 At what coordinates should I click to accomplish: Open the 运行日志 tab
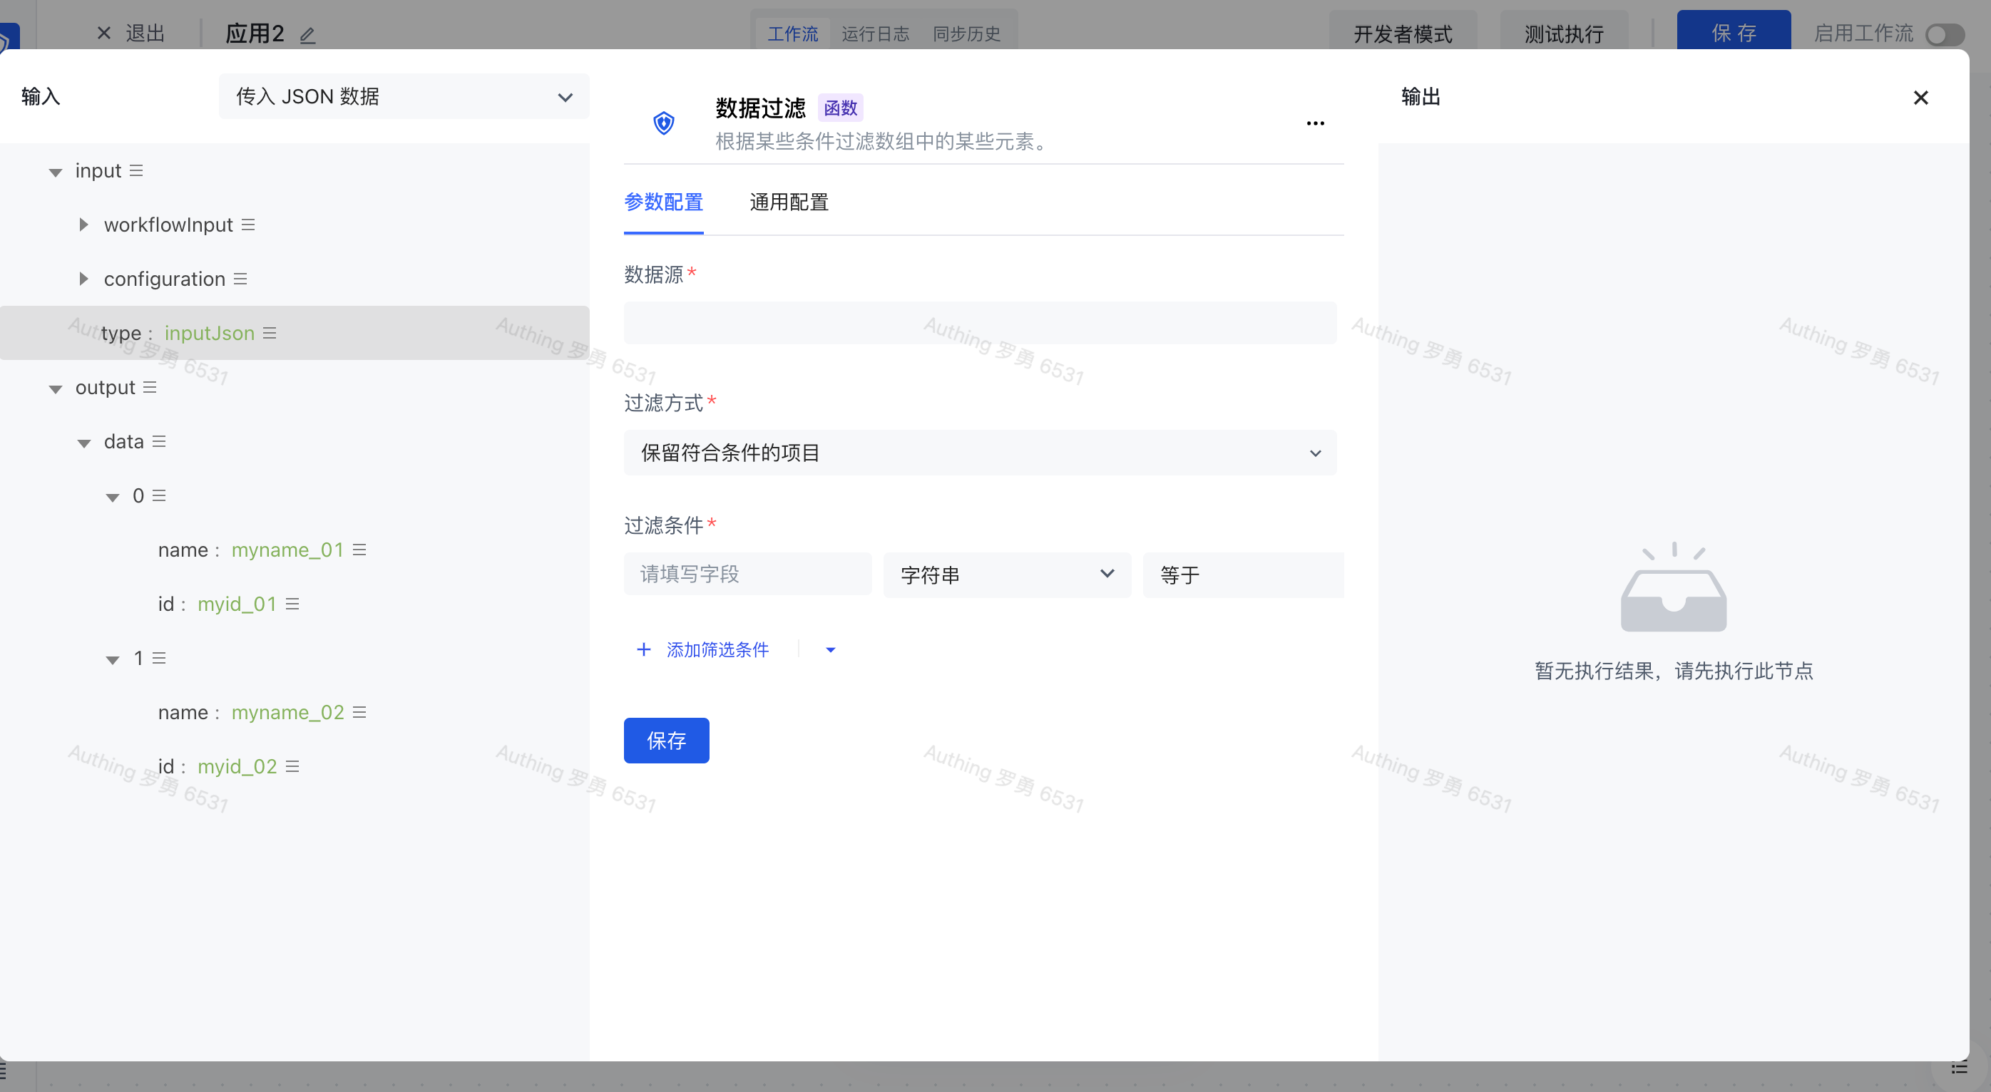875,34
